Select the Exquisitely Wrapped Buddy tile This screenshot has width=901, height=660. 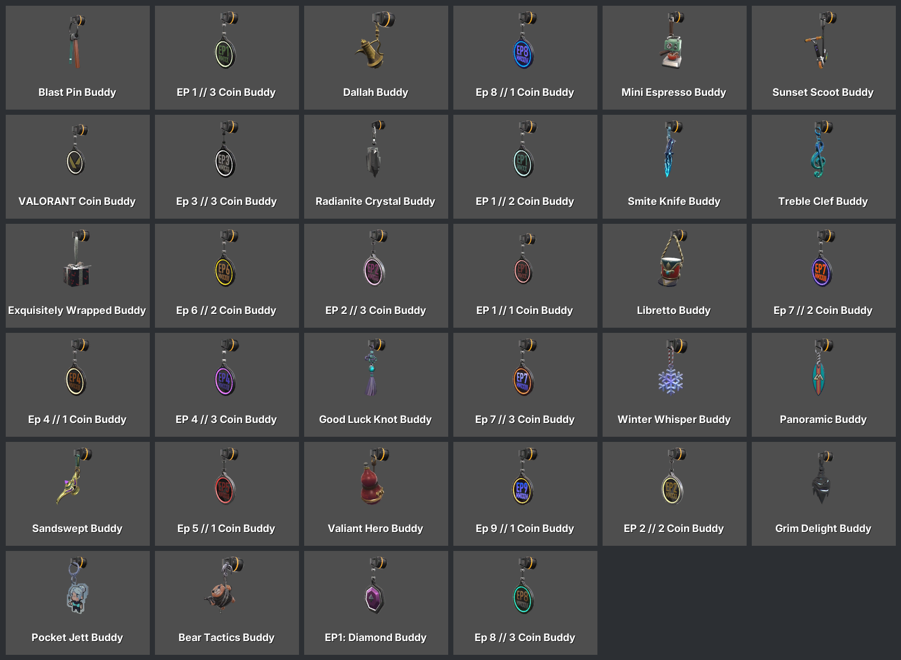(x=77, y=275)
